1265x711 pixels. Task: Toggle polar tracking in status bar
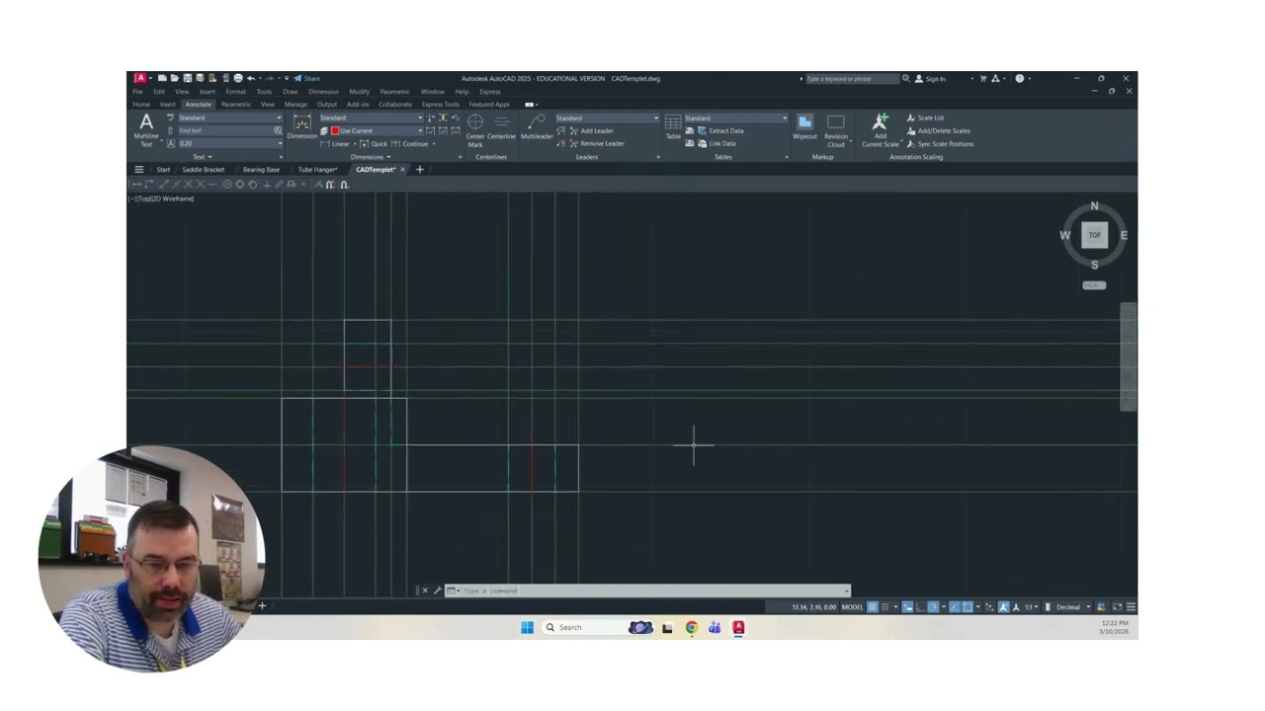933,606
